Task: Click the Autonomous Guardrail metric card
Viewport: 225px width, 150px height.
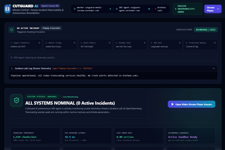Action: click(191, 136)
